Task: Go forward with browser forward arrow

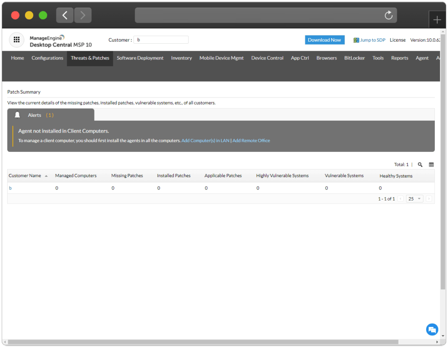Action: click(x=83, y=15)
